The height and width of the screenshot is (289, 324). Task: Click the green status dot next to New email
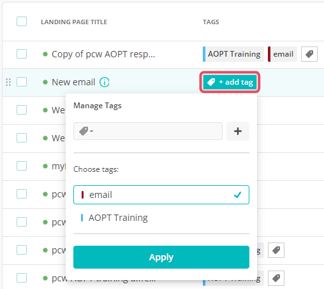pos(45,82)
